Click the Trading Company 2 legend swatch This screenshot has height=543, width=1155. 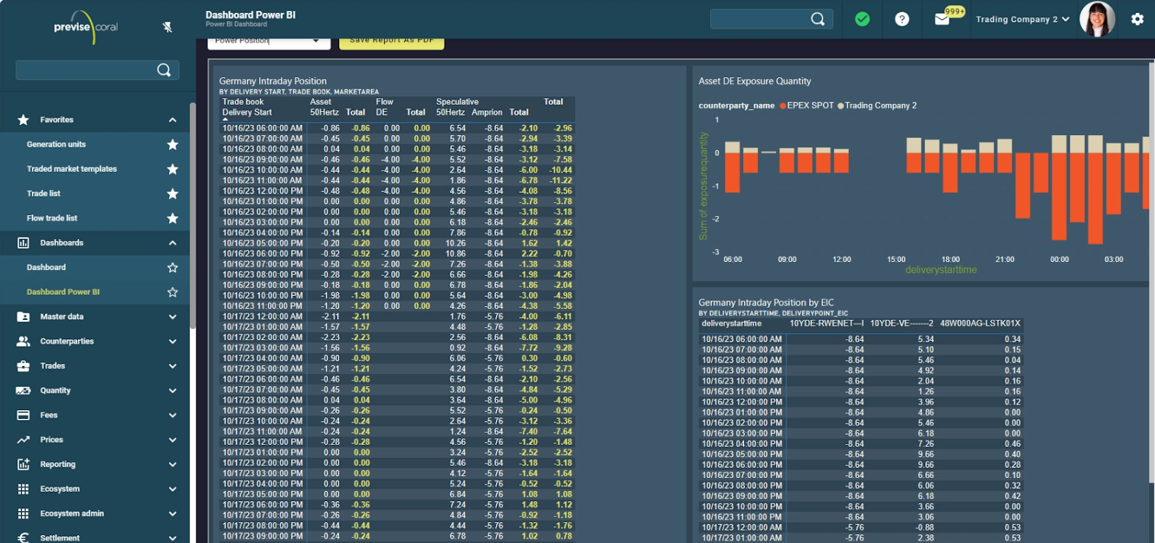pos(841,105)
